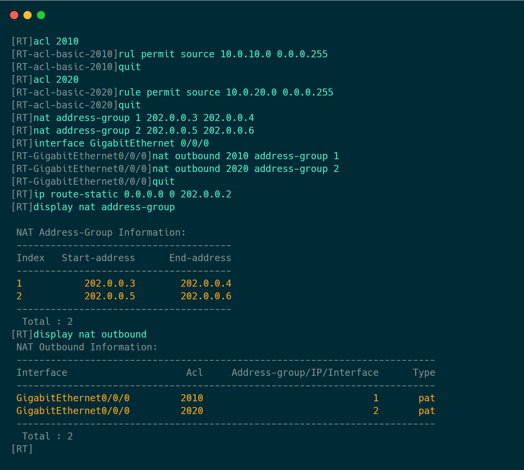The width and height of the screenshot is (524, 470).
Task: Click start address 202.0.0.3 in table
Action: 110,283
